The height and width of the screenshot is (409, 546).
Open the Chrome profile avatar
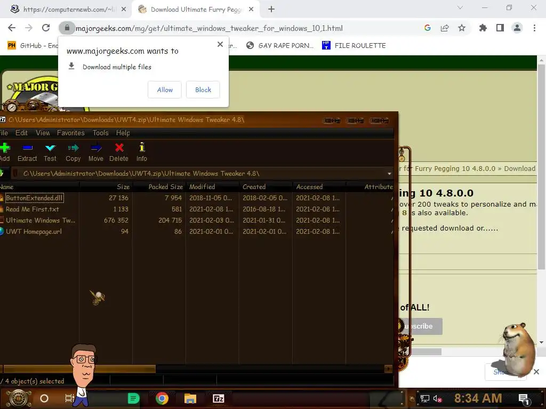coord(517,28)
